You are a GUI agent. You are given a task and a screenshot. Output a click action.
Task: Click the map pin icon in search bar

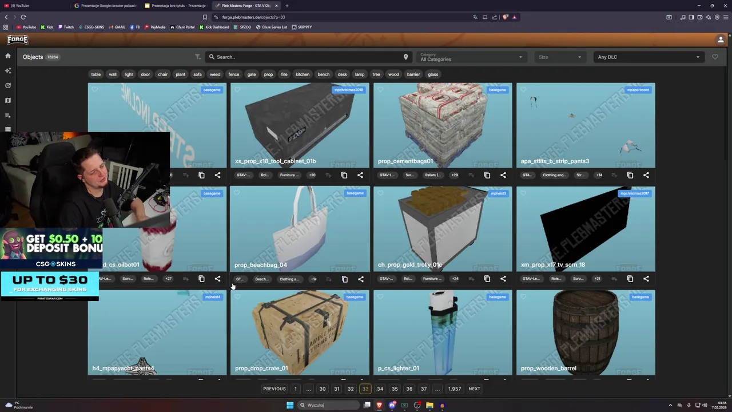(x=405, y=57)
